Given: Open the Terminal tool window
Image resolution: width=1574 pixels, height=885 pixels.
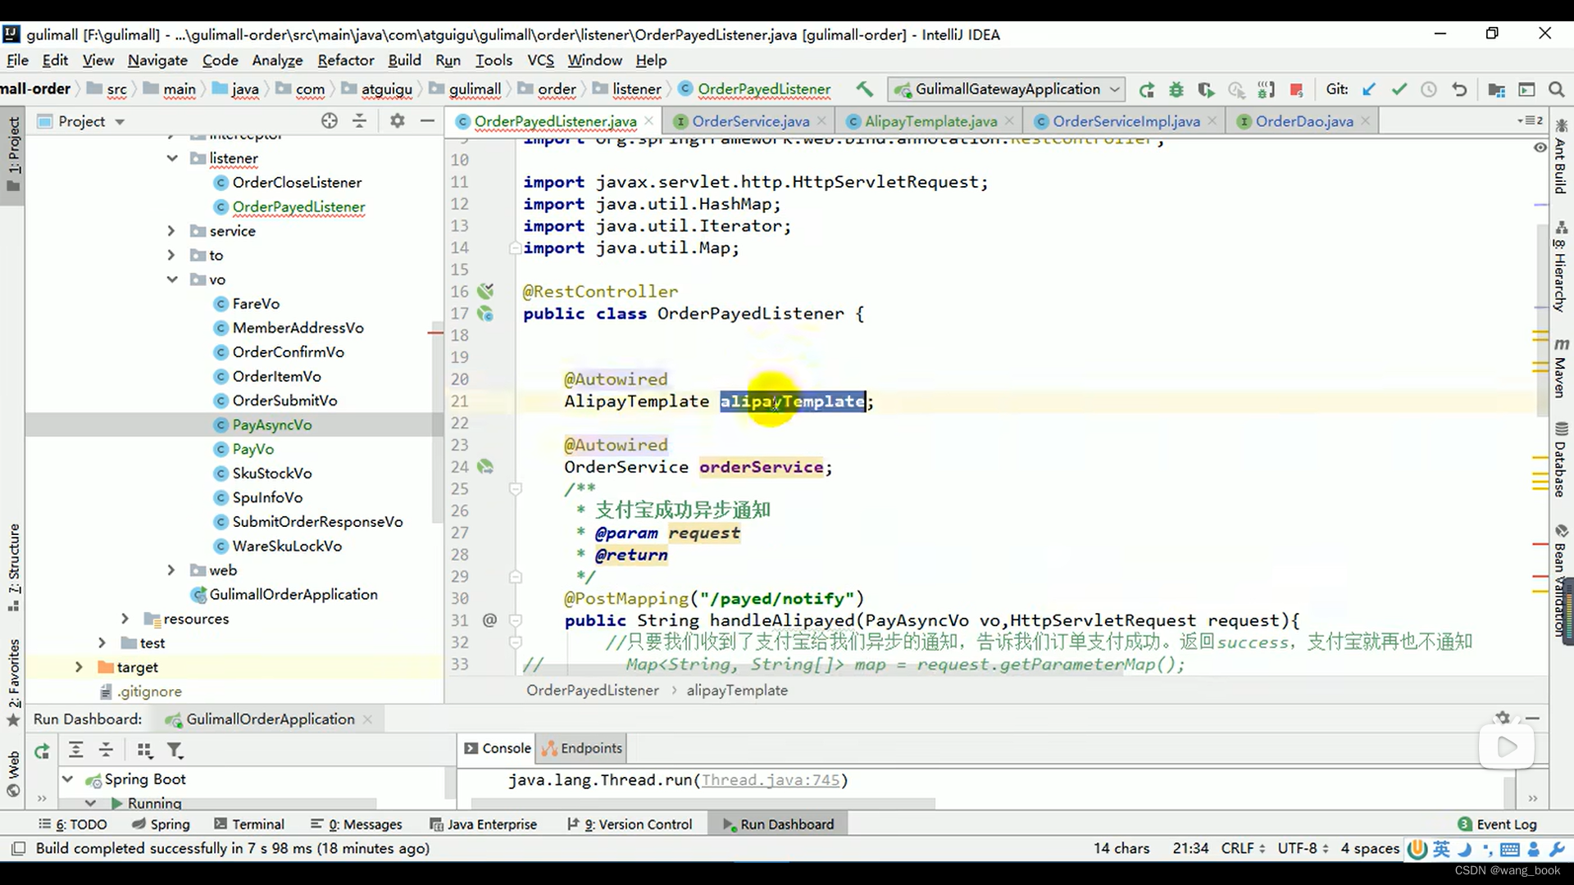Looking at the screenshot, I should [248, 824].
